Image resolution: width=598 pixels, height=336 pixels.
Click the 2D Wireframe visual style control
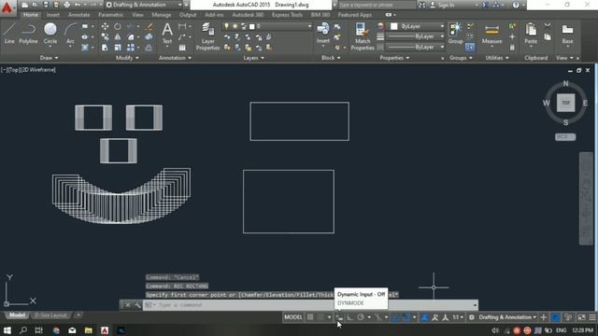pyautogui.click(x=37, y=70)
